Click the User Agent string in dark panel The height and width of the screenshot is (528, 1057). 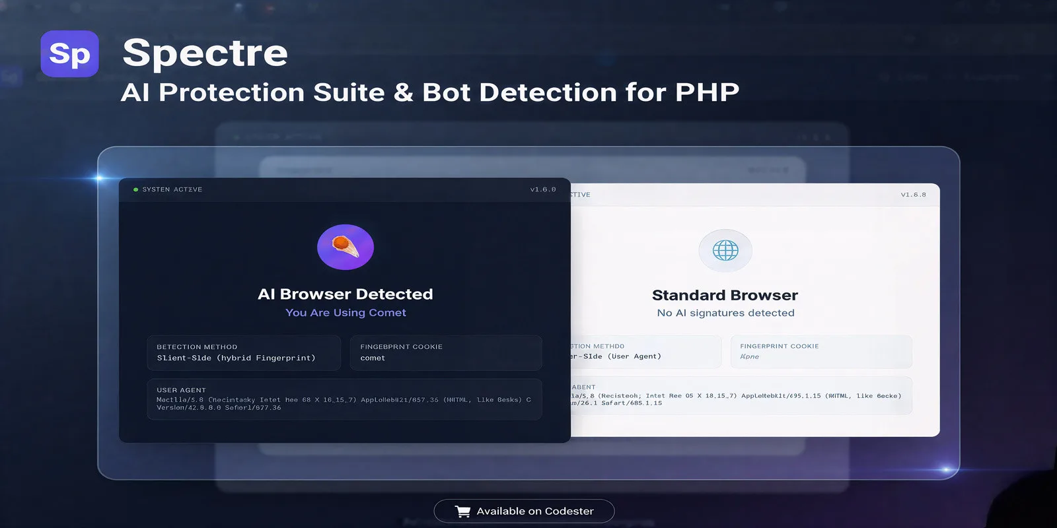(344, 403)
